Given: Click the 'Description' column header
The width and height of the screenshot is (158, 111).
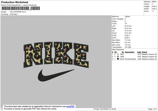Looking at the screenshot, I should point(130,52).
